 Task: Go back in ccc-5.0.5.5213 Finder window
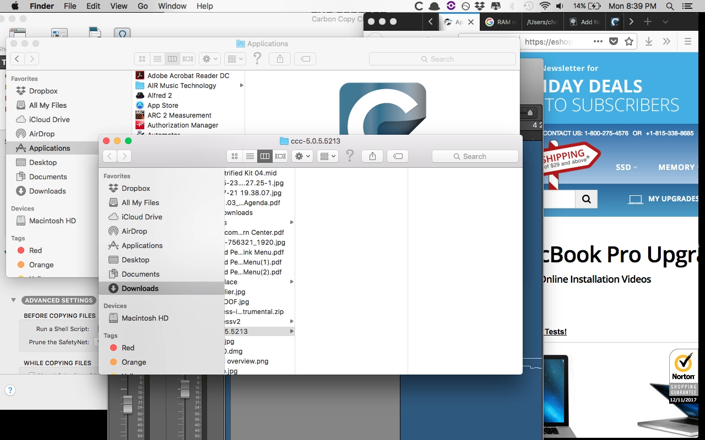[x=110, y=156]
